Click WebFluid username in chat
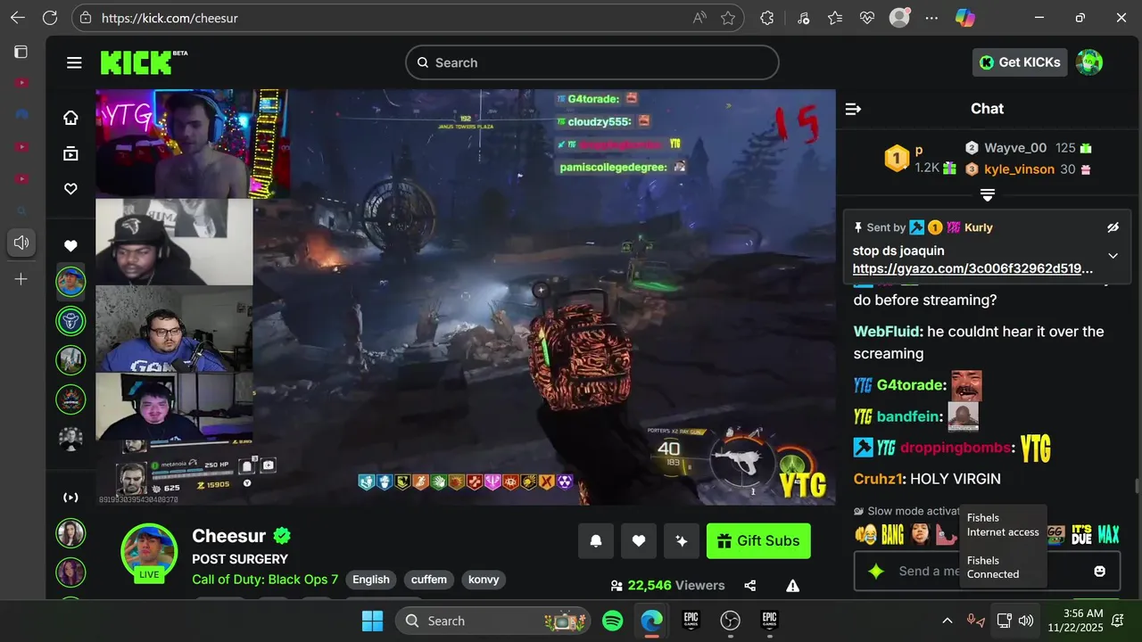 tap(887, 332)
